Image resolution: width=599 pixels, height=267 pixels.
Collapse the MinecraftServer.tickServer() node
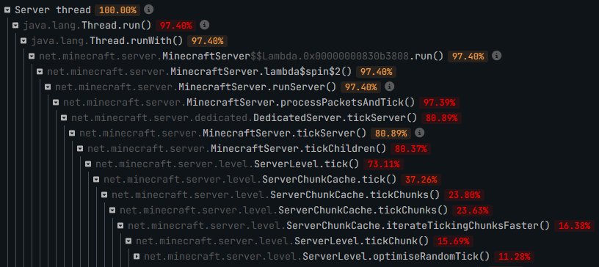click(x=72, y=133)
